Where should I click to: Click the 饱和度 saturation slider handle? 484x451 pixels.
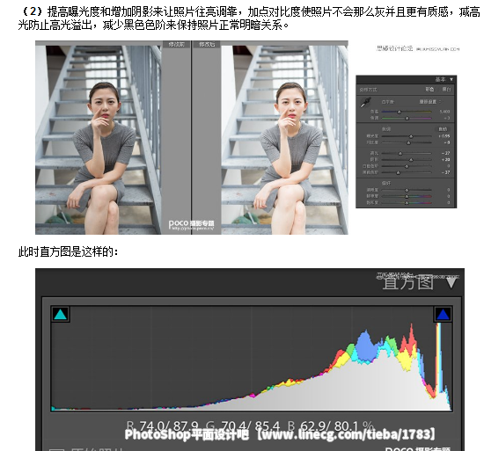407,203
